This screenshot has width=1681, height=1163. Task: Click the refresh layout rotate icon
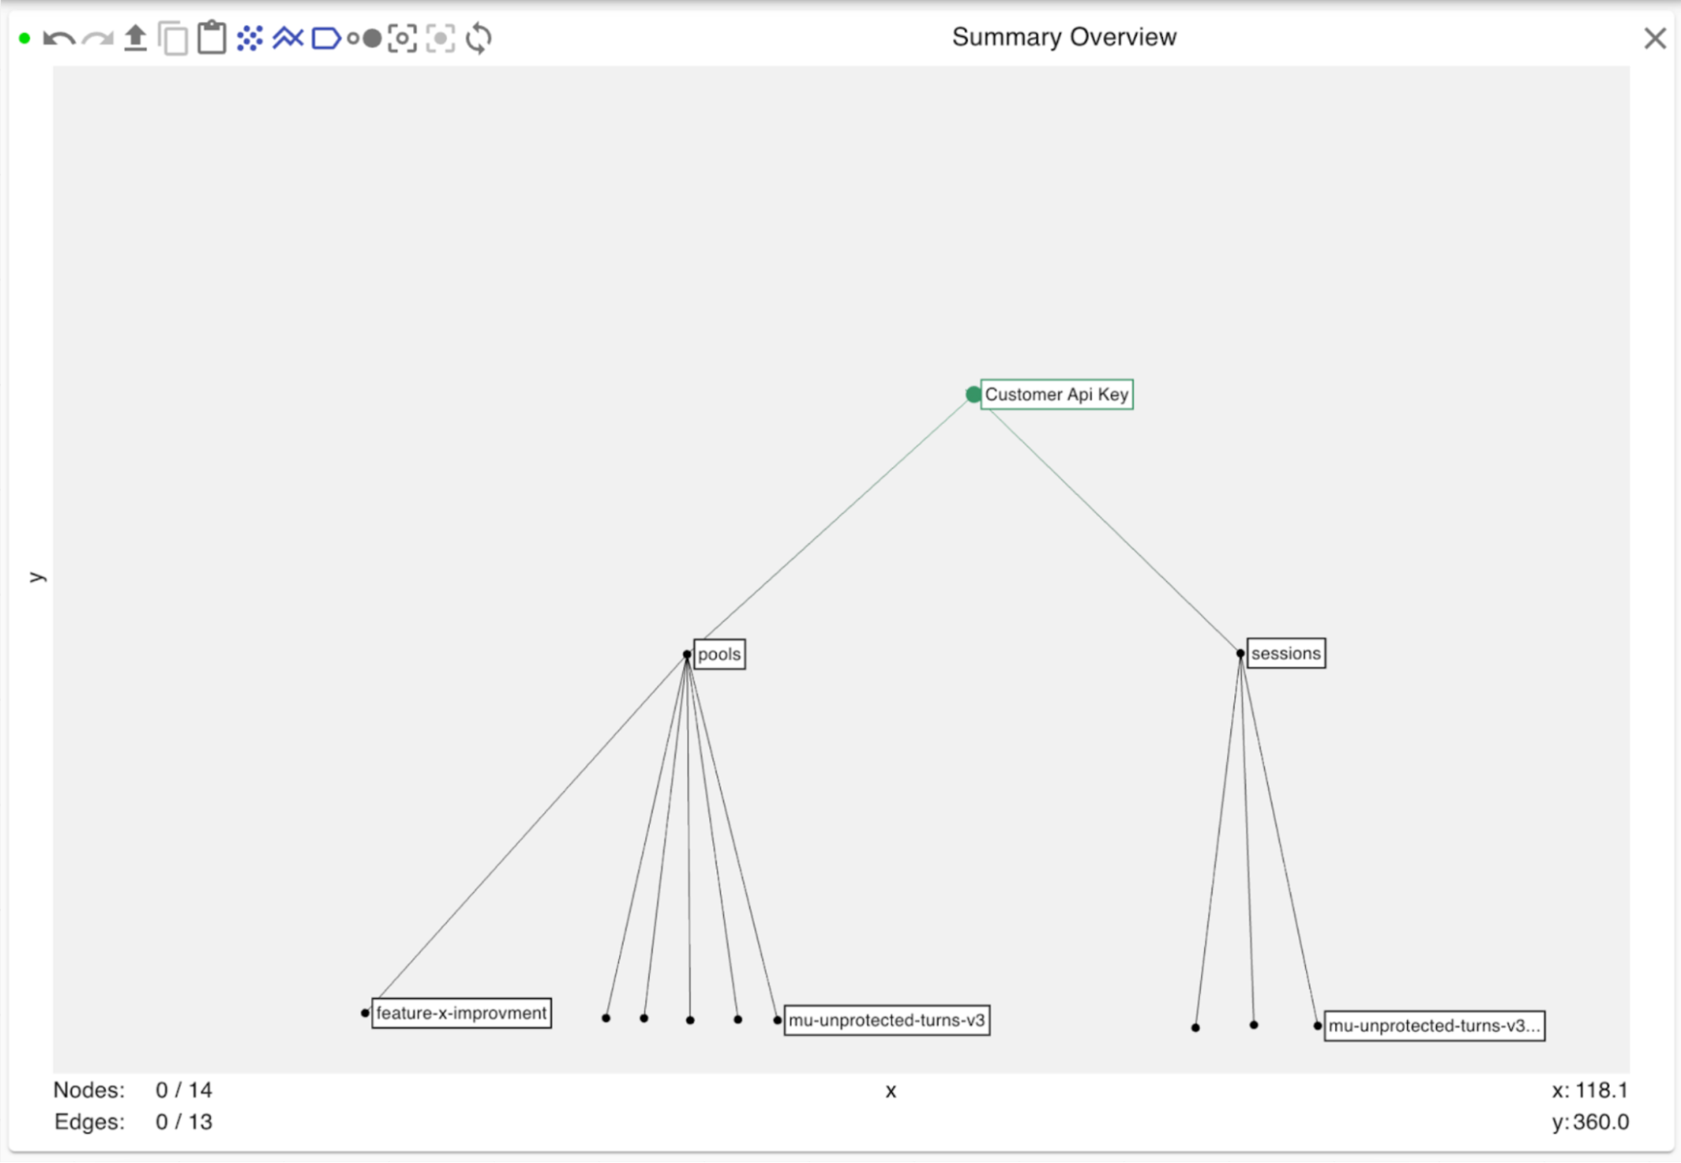coord(478,39)
